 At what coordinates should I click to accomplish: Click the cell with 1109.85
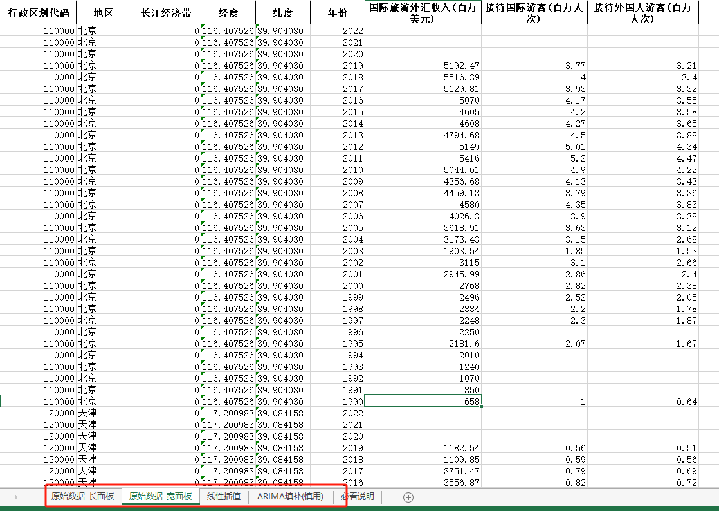click(x=423, y=459)
